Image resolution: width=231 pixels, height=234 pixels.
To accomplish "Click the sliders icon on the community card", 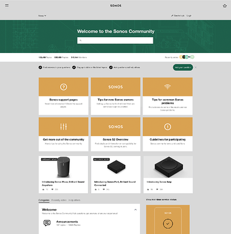I will point(64,127).
